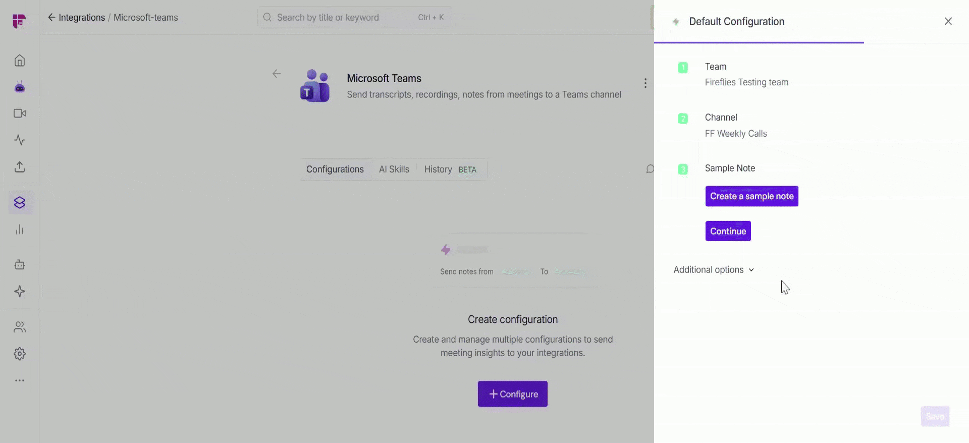This screenshot has height=443, width=969.
Task: Click the Continue button
Action: [x=728, y=231]
